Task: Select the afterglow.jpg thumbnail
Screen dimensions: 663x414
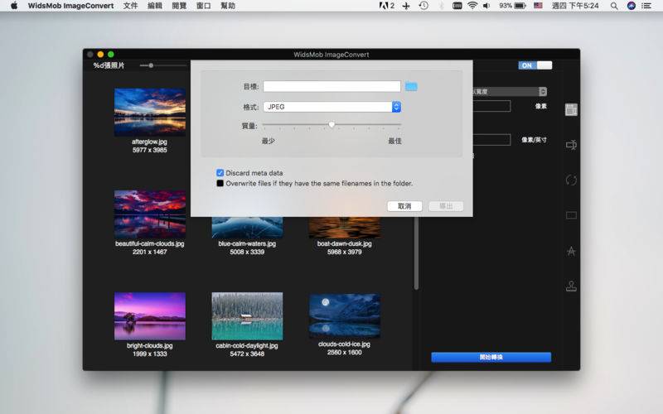Action: [150, 112]
